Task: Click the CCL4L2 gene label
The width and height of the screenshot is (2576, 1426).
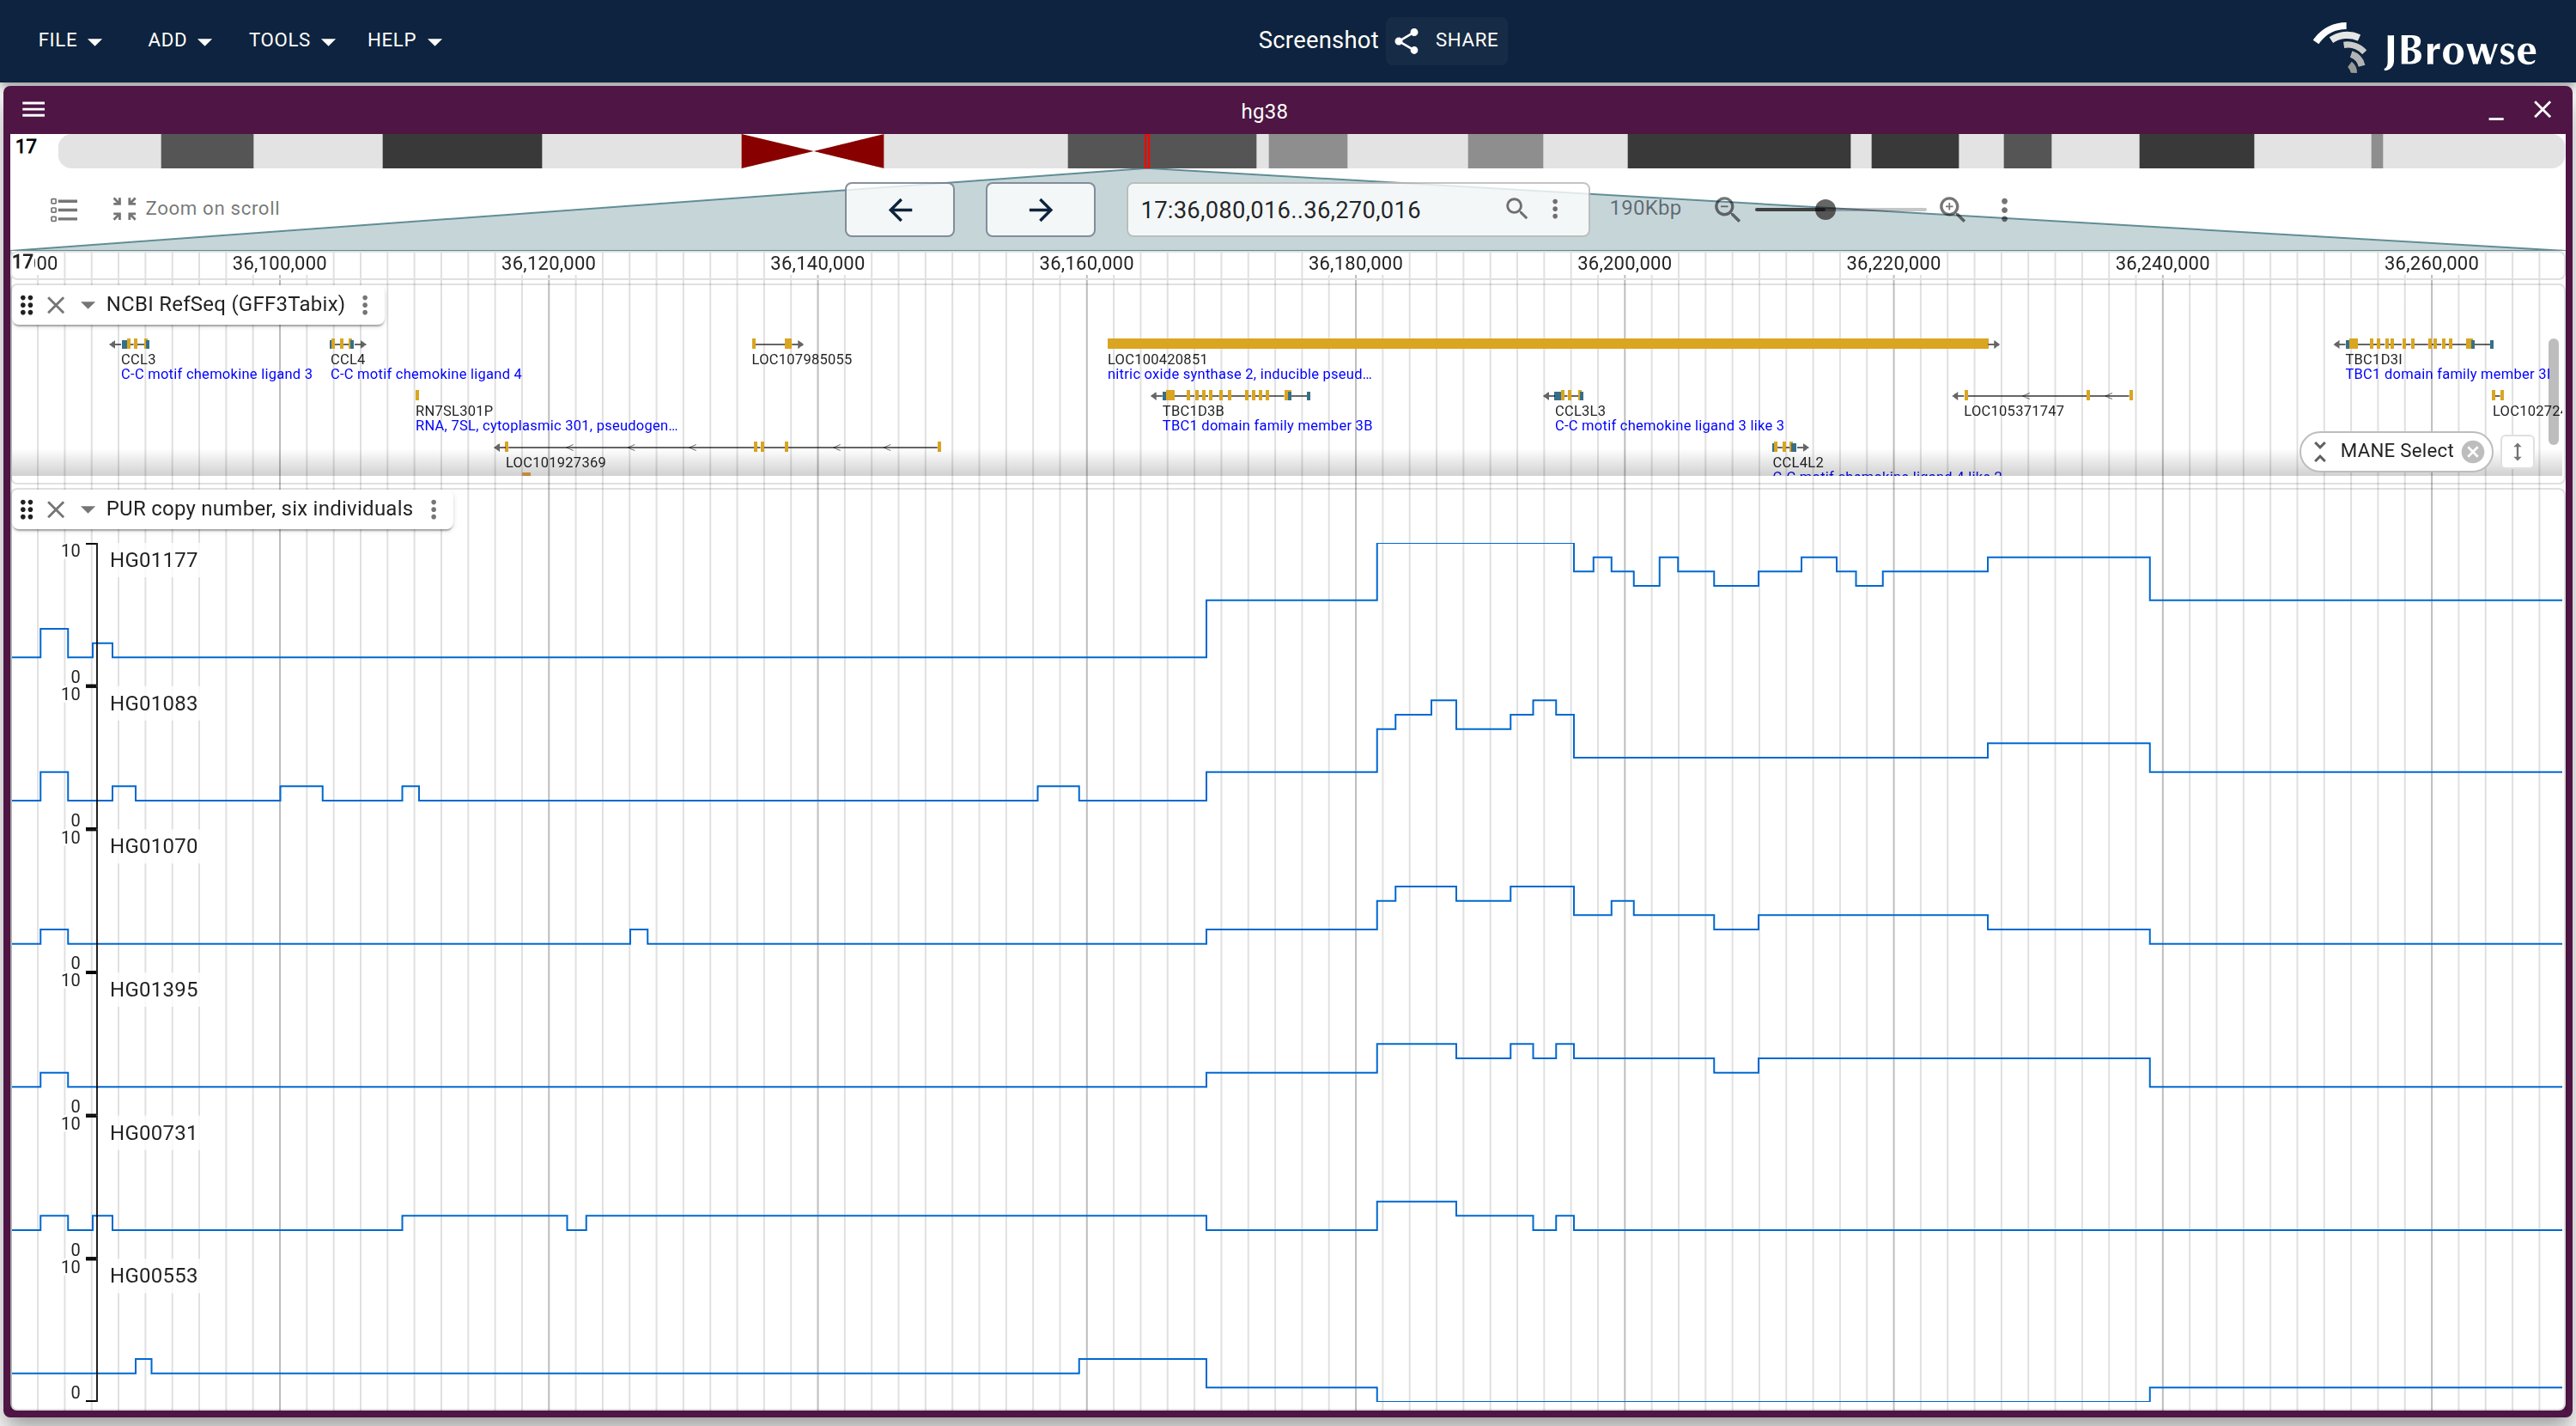Action: [x=1798, y=462]
